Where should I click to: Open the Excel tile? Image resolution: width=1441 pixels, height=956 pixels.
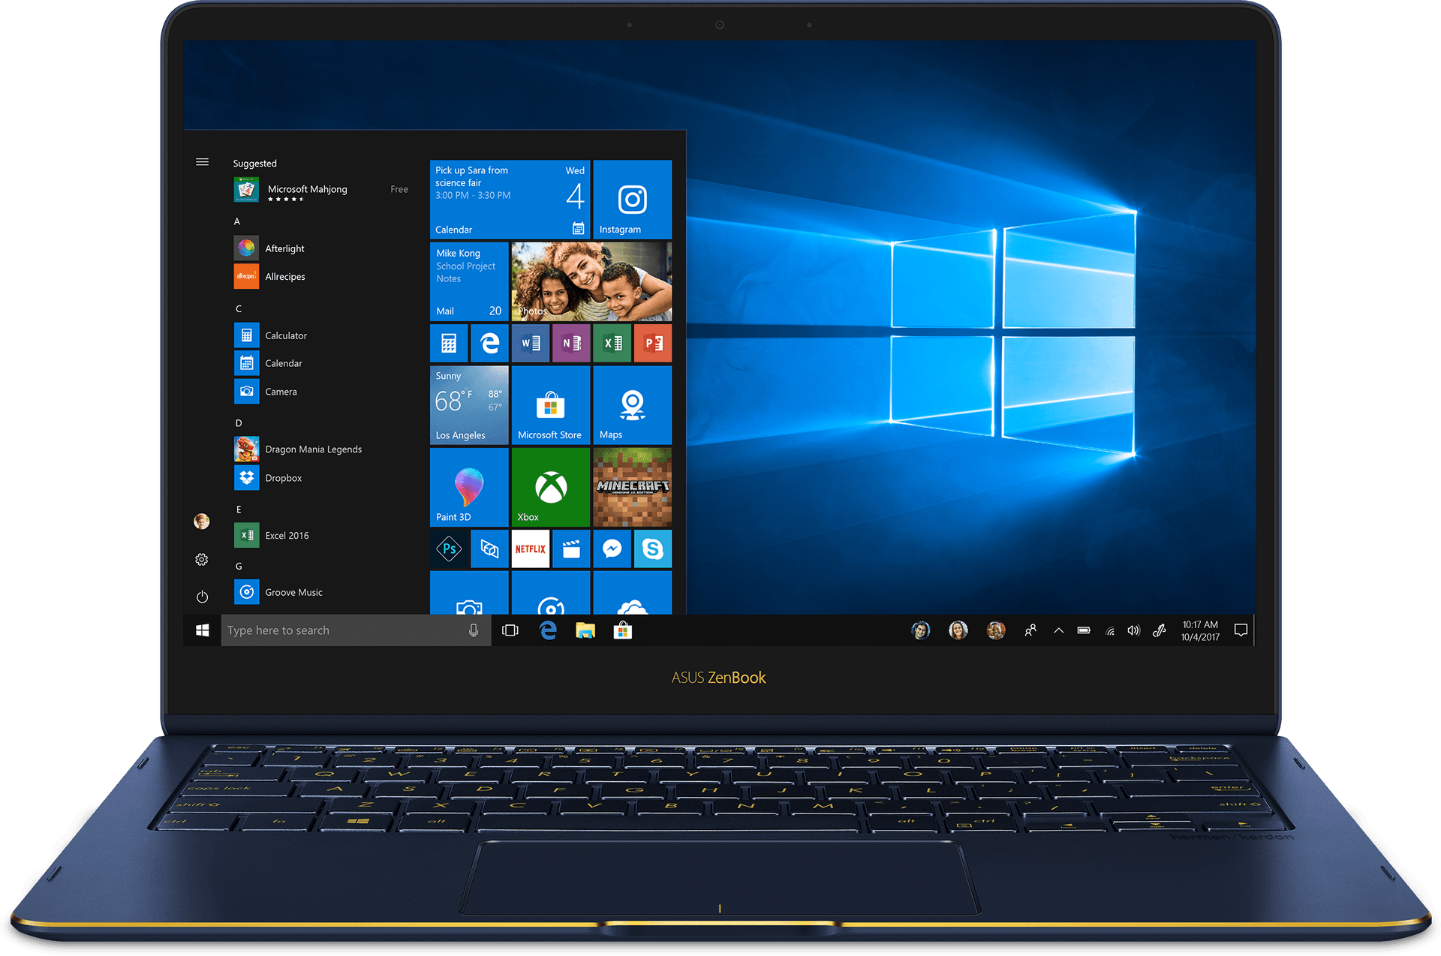(612, 343)
